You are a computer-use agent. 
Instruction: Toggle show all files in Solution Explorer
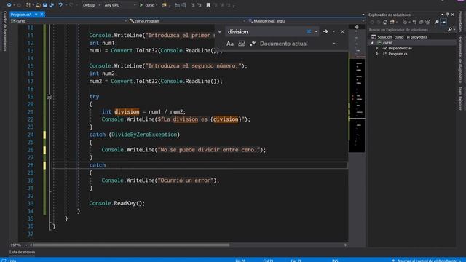point(427,22)
